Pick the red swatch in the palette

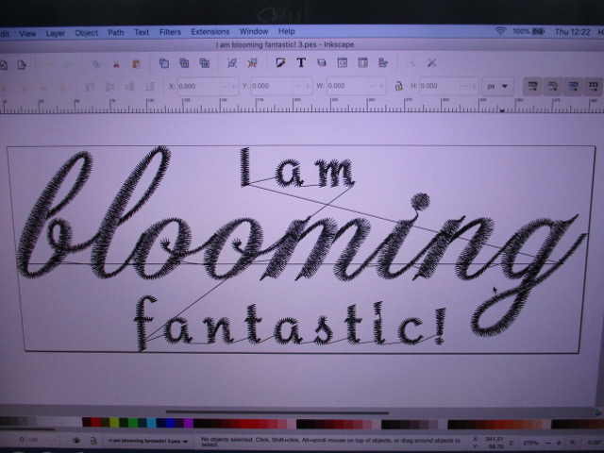tap(96, 423)
